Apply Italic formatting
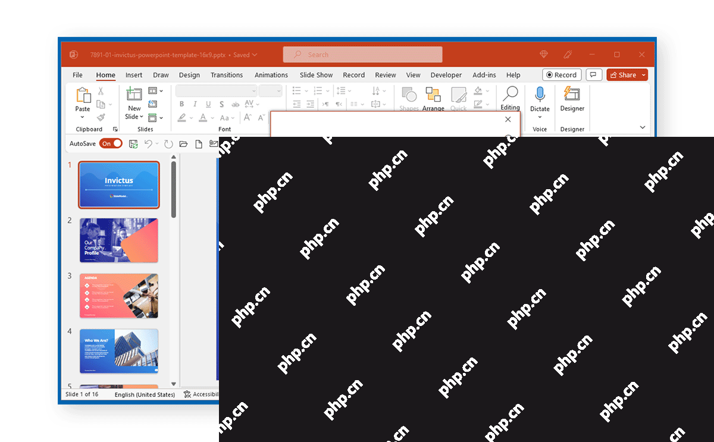Image resolution: width=714 pixels, height=442 pixels. pyautogui.click(x=195, y=104)
